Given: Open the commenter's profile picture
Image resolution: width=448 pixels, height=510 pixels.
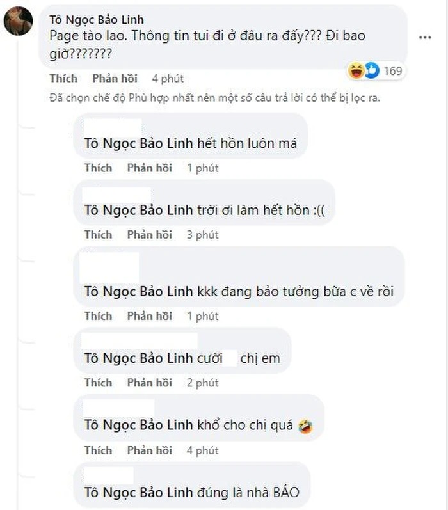Looking at the screenshot, I should pos(18,21).
